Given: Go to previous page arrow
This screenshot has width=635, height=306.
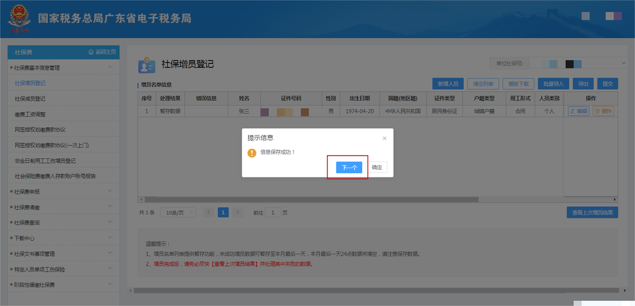Looking at the screenshot, I should coord(209,213).
